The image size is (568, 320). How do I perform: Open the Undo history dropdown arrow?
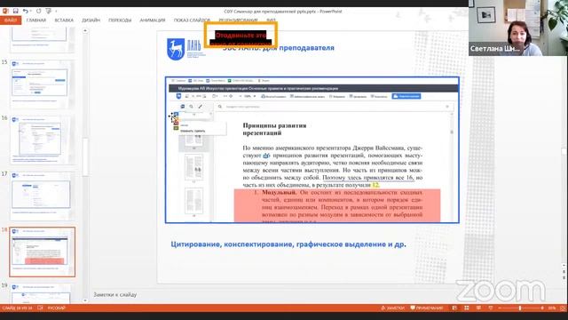(30, 12)
